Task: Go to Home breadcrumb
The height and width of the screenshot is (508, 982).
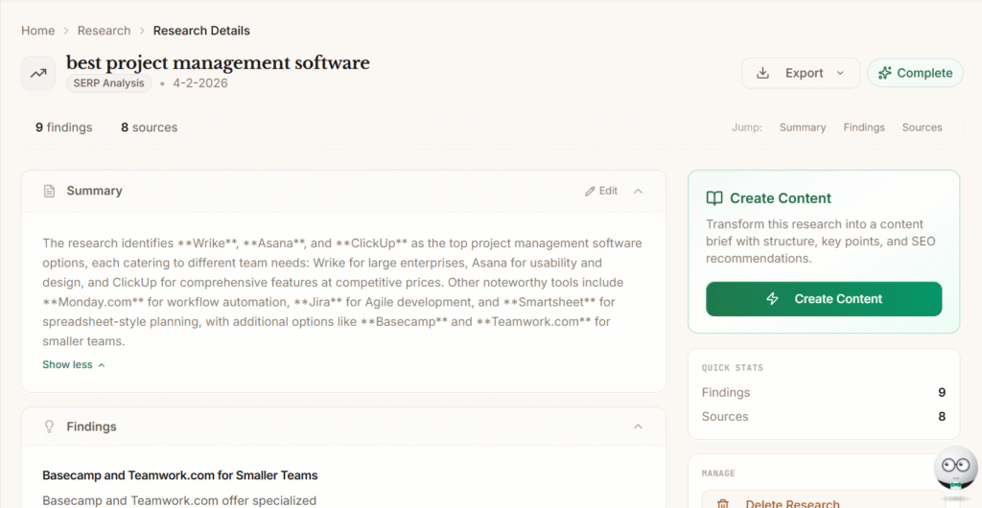Action: [x=38, y=31]
